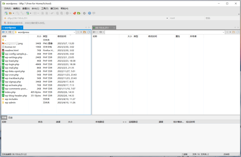This screenshot has height=157, width=241.
Task: Click the lock icon in the address bar
Action: click(5, 18)
